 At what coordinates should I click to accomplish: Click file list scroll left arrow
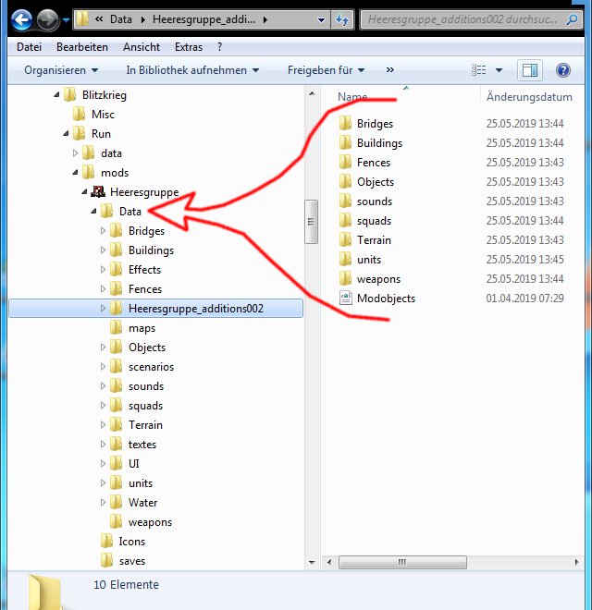coord(329,562)
